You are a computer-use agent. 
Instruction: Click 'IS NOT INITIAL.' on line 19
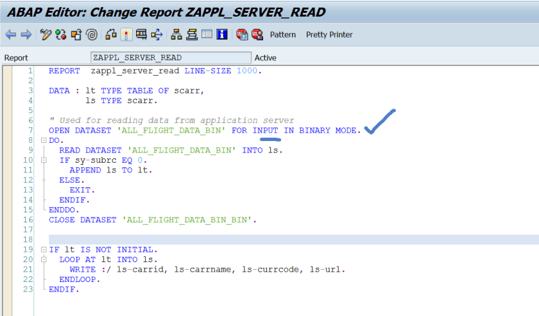pos(119,250)
